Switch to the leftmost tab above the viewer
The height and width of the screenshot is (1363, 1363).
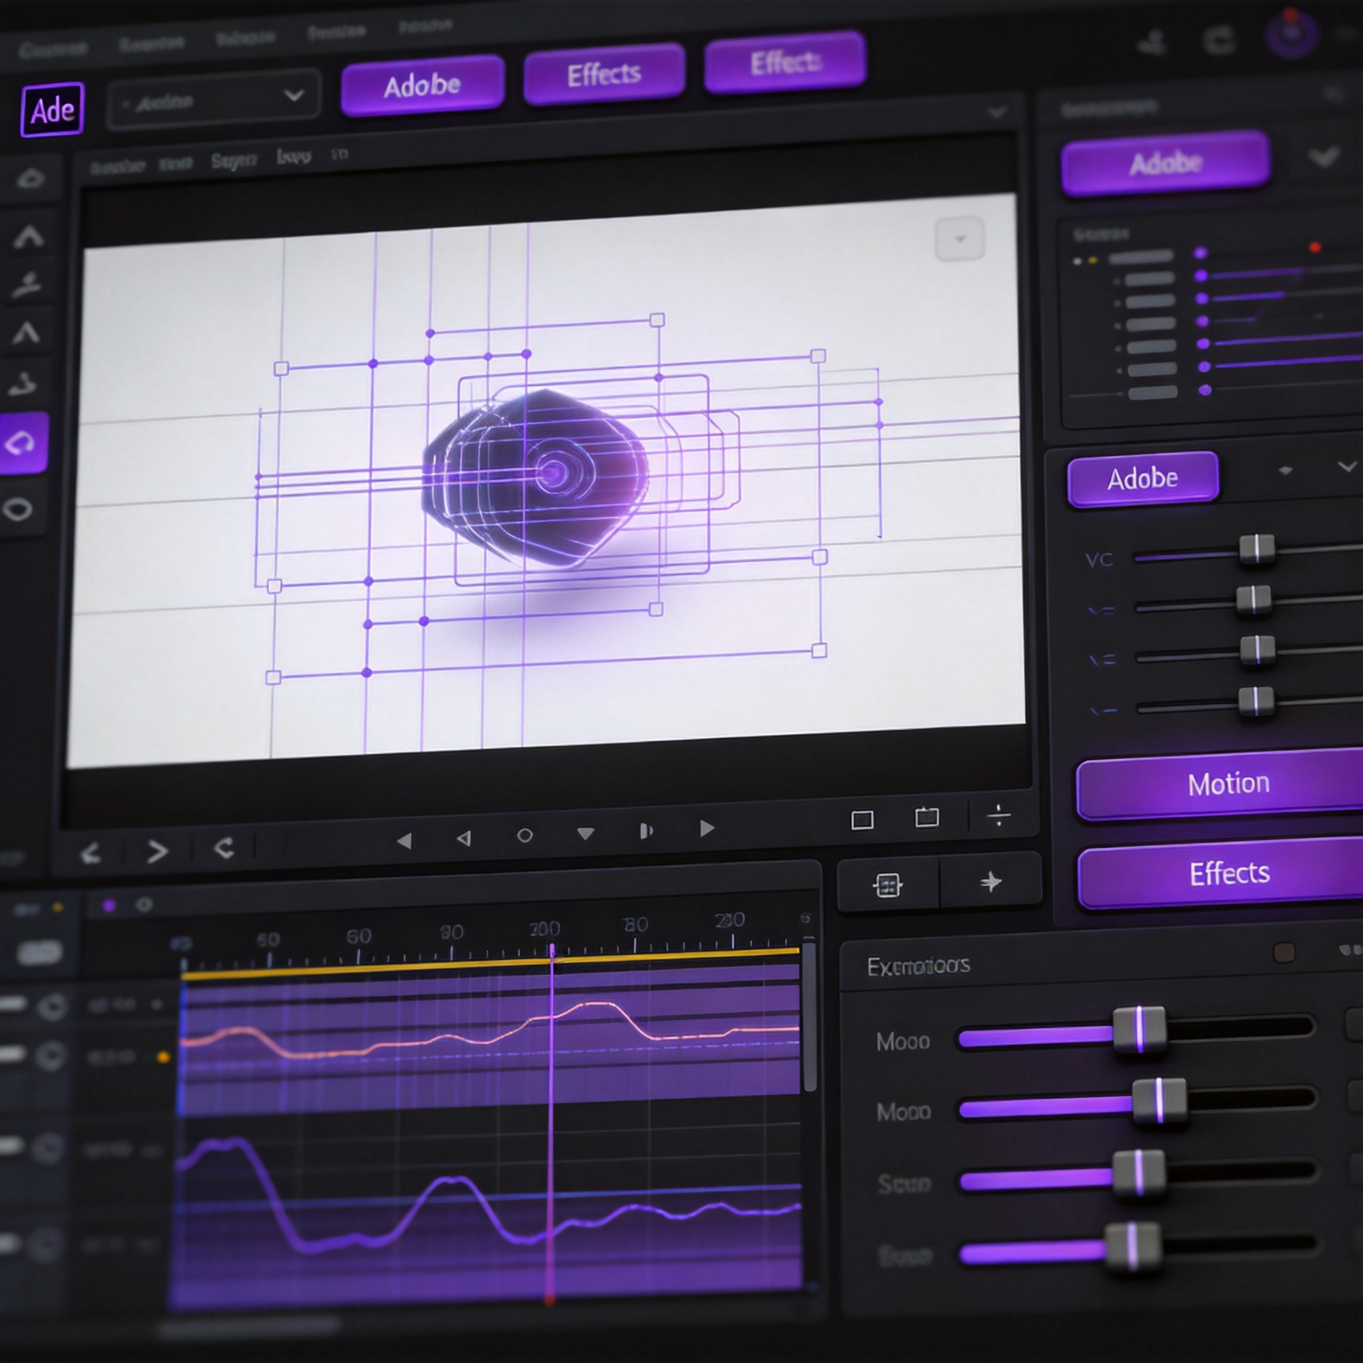tap(117, 166)
